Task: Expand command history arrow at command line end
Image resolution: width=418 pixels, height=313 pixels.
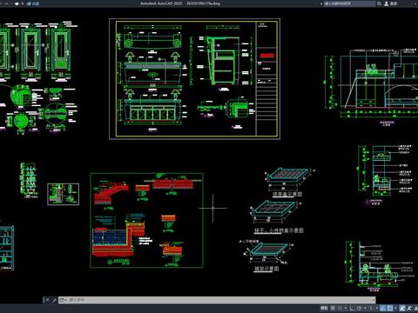Action: [374, 300]
